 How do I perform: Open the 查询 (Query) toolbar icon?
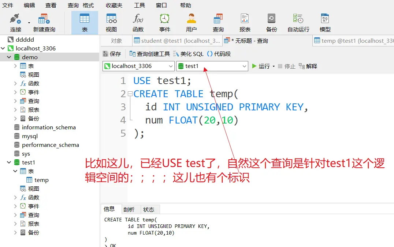[218, 23]
